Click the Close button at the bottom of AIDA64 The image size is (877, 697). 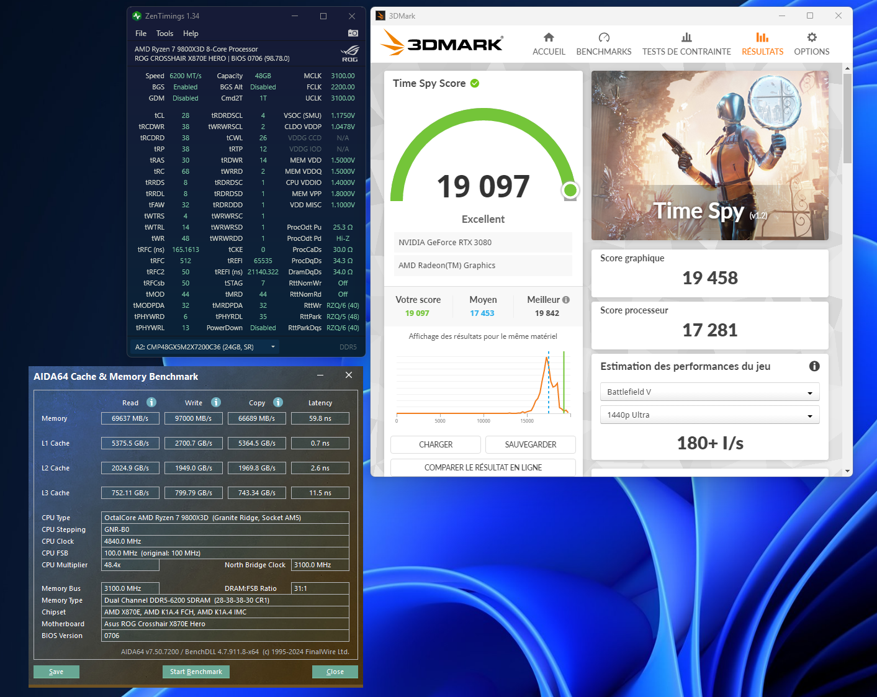[335, 672]
